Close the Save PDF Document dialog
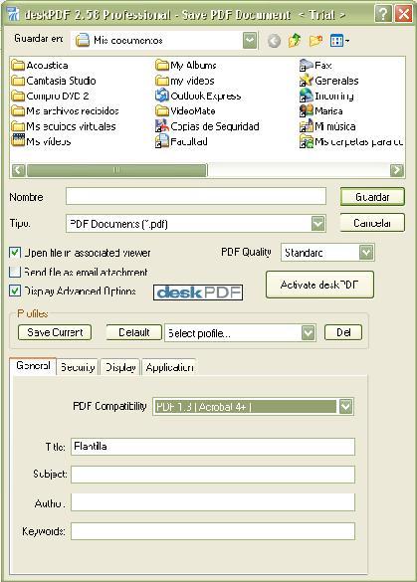Viewport: 417px width, 582px height. point(404,14)
